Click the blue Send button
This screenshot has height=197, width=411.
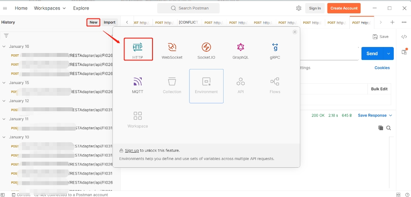click(372, 53)
